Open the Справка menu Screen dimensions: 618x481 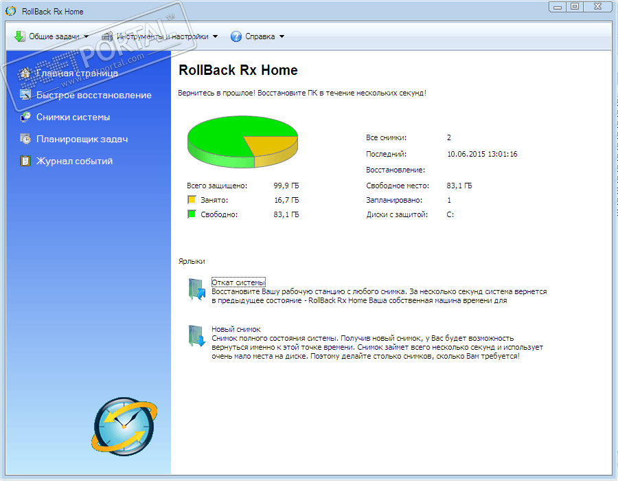pos(257,36)
